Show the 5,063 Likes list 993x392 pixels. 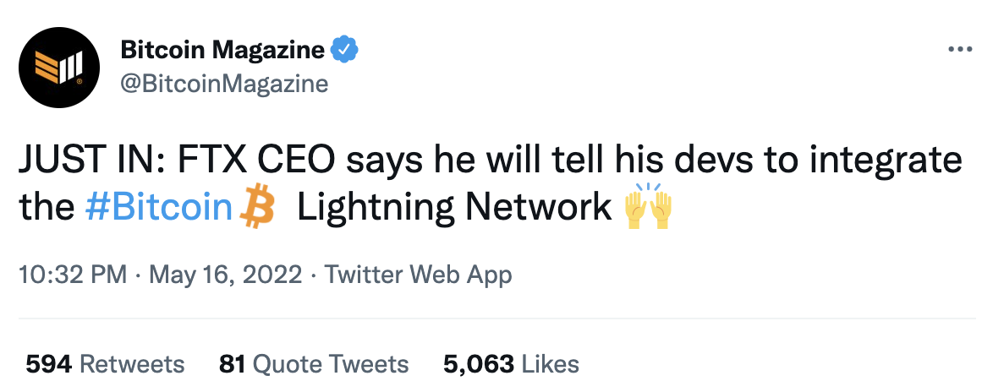(x=511, y=364)
